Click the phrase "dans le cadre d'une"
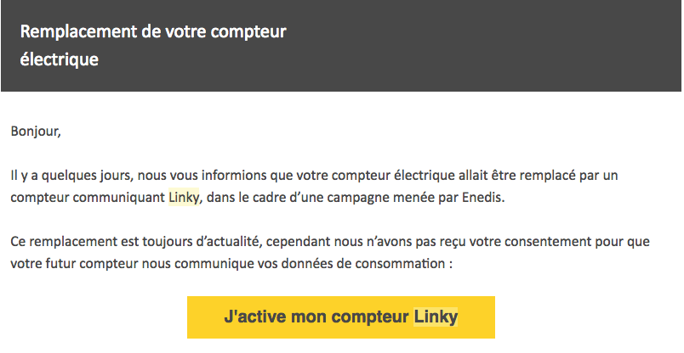This screenshot has width=684, height=353. [x=265, y=198]
